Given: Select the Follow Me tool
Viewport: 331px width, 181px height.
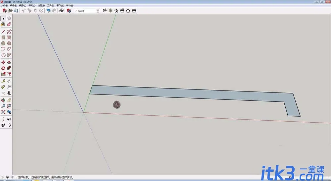Looking at the screenshot, I should point(9,68).
